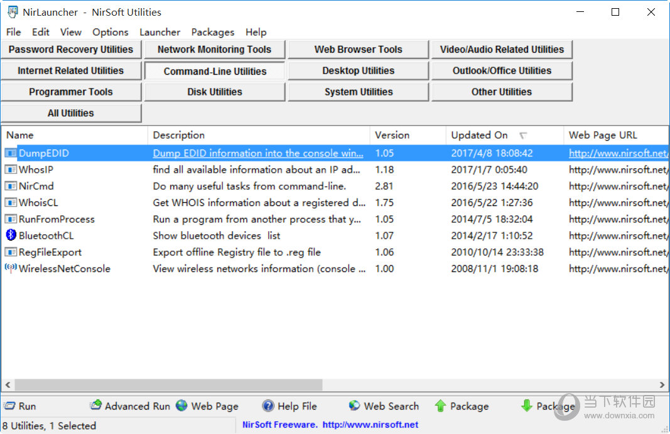Click the NirCmd utility icon

pyautogui.click(x=11, y=186)
